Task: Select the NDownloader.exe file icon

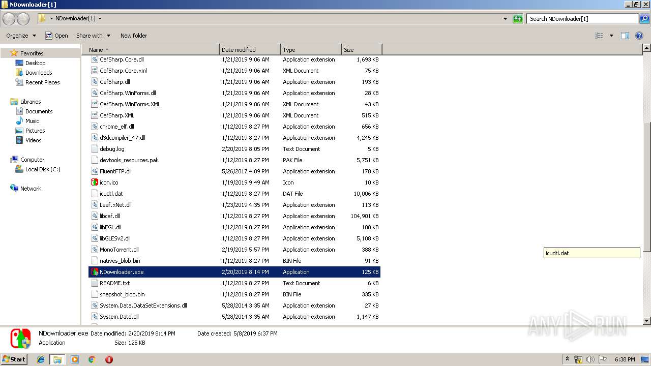Action: click(x=95, y=272)
